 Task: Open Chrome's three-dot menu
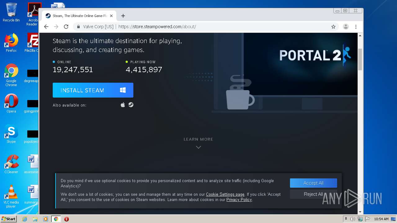point(356,27)
